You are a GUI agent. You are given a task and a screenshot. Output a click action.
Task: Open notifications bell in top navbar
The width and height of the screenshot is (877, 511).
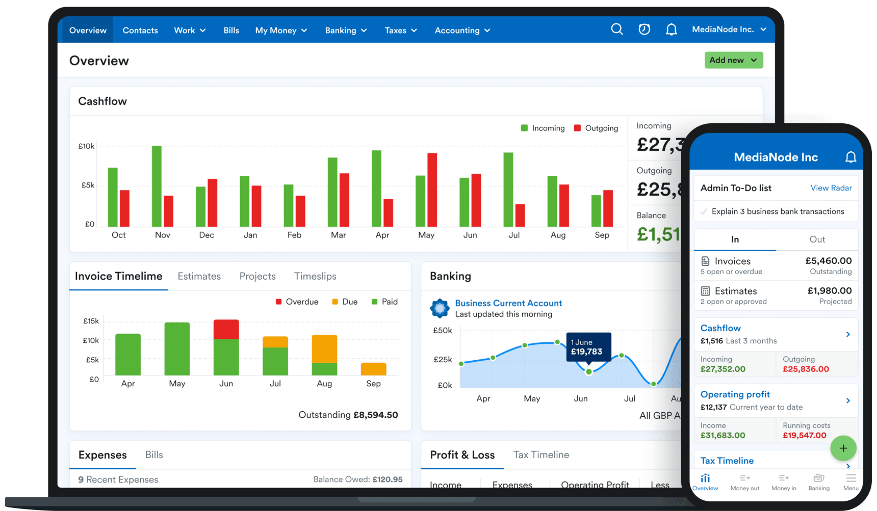tap(671, 30)
